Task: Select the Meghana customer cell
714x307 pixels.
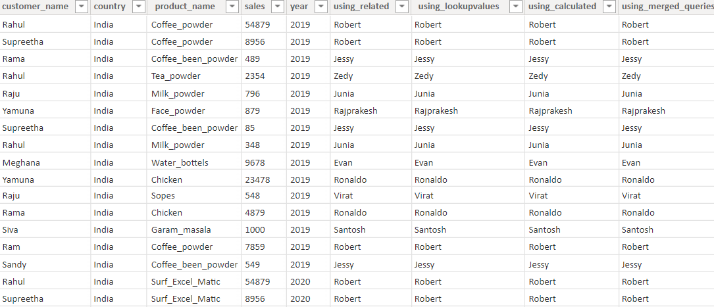Action: pos(21,162)
